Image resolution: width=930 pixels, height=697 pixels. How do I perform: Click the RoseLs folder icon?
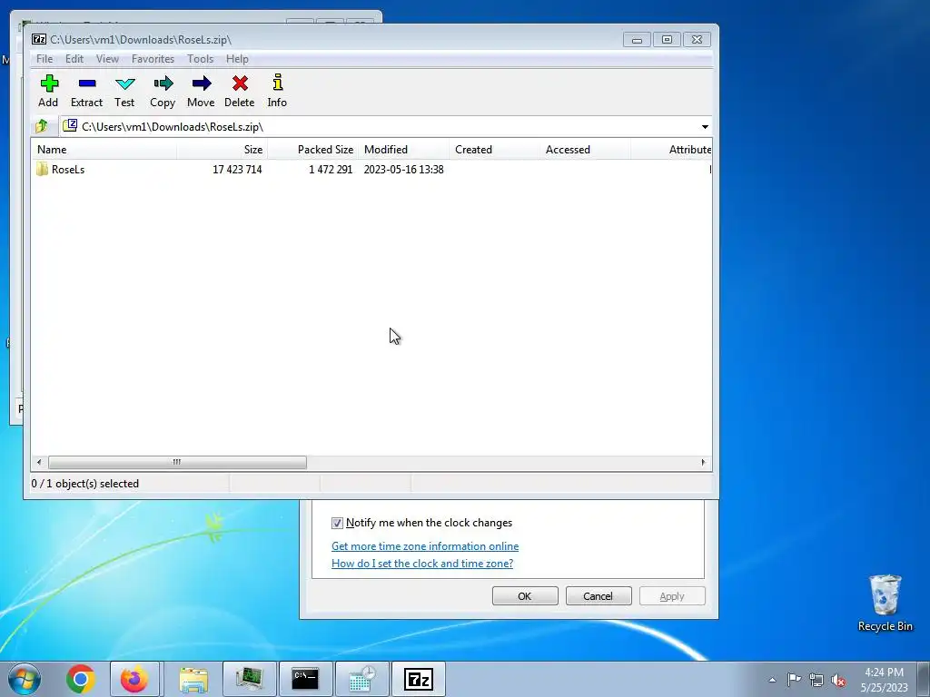(42, 170)
